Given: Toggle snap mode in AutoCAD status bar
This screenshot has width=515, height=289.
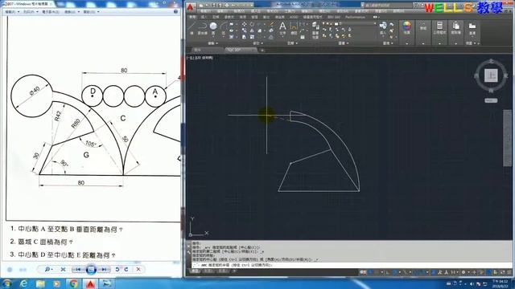Looking at the screenshot, I should click(x=377, y=272).
